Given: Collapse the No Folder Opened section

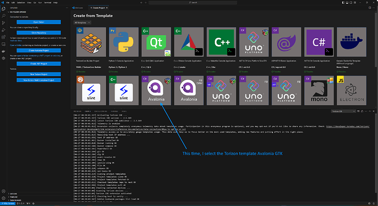Looking at the screenshot, I should [17, 12].
